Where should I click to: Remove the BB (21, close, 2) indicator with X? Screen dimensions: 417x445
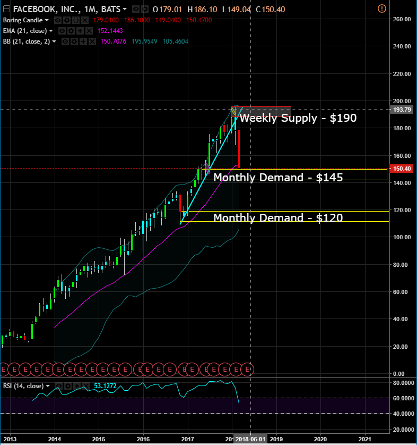[92, 41]
